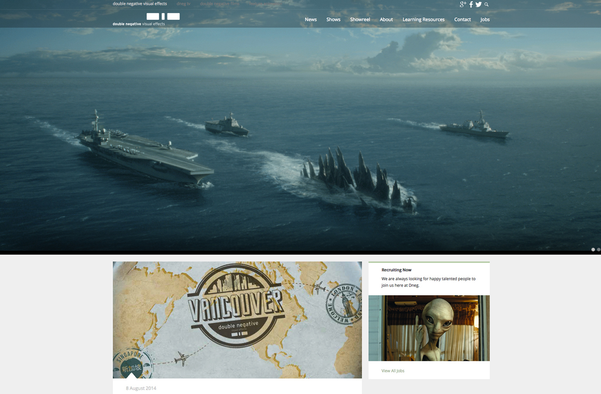Open the Jobs menu item
Image resolution: width=601 pixels, height=394 pixels.
485,19
